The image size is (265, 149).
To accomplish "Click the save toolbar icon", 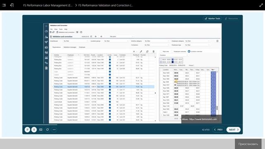I will 51,32.
